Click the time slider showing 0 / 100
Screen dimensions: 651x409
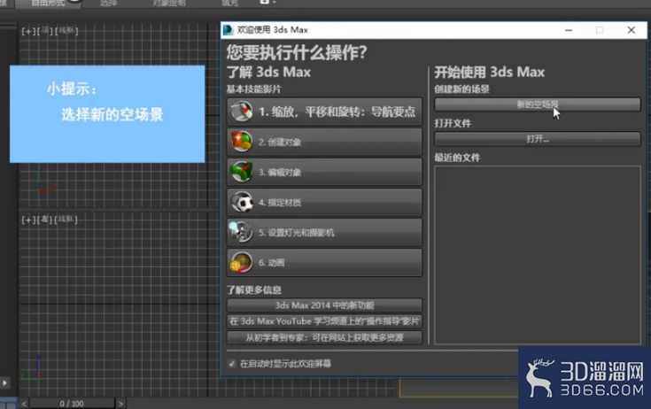(72, 404)
